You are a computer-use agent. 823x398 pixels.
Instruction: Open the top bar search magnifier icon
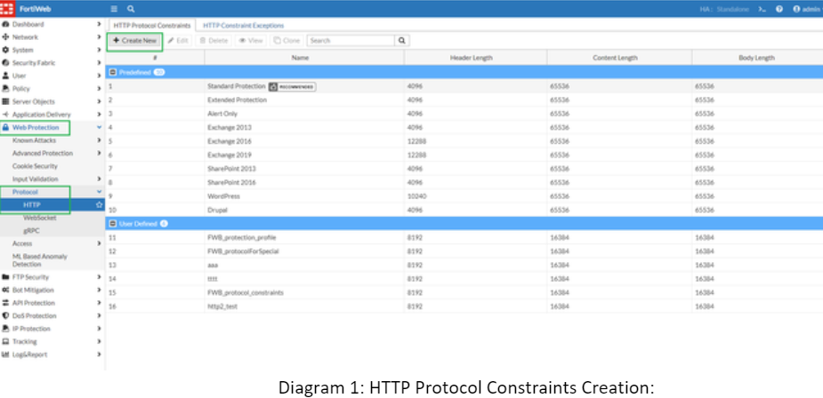point(131,9)
